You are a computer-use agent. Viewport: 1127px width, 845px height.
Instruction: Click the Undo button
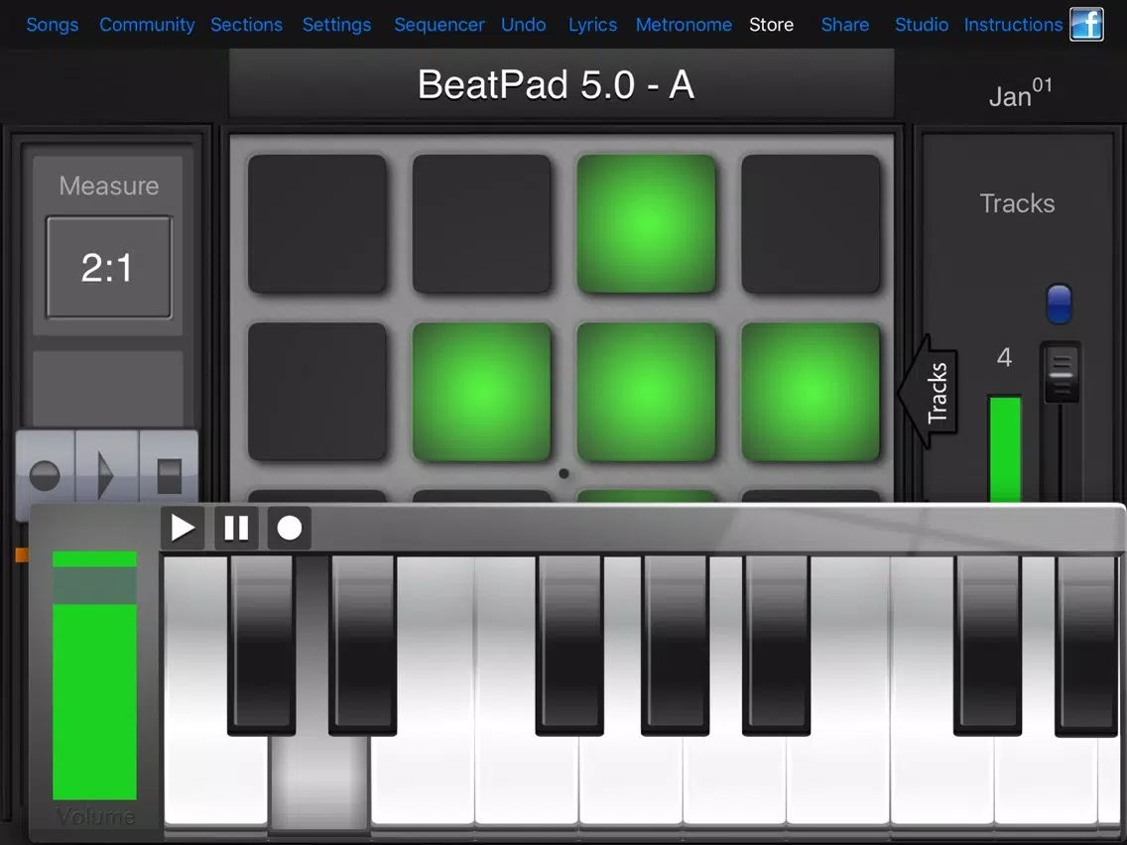523,25
